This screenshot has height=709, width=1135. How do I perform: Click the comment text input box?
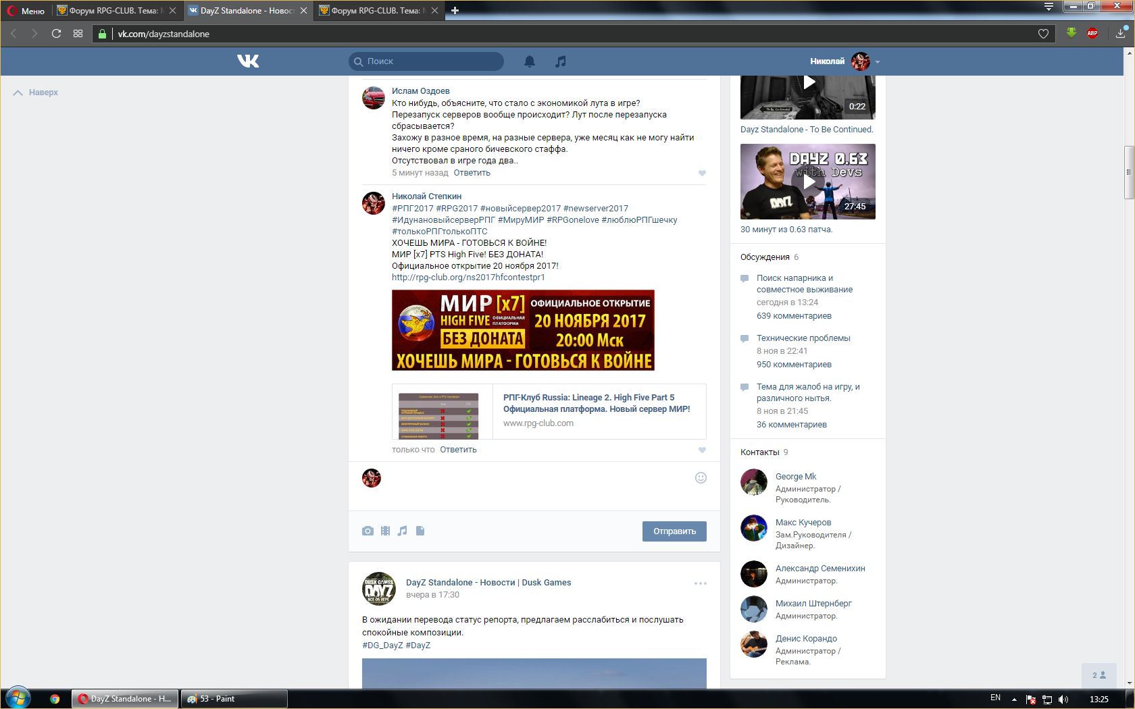click(x=537, y=486)
